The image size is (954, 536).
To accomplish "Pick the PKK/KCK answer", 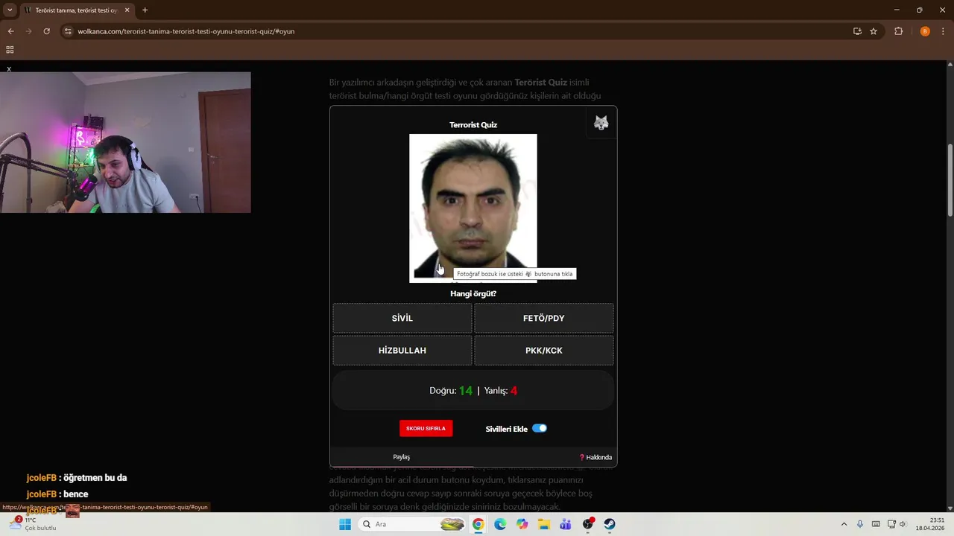I will click(x=543, y=350).
